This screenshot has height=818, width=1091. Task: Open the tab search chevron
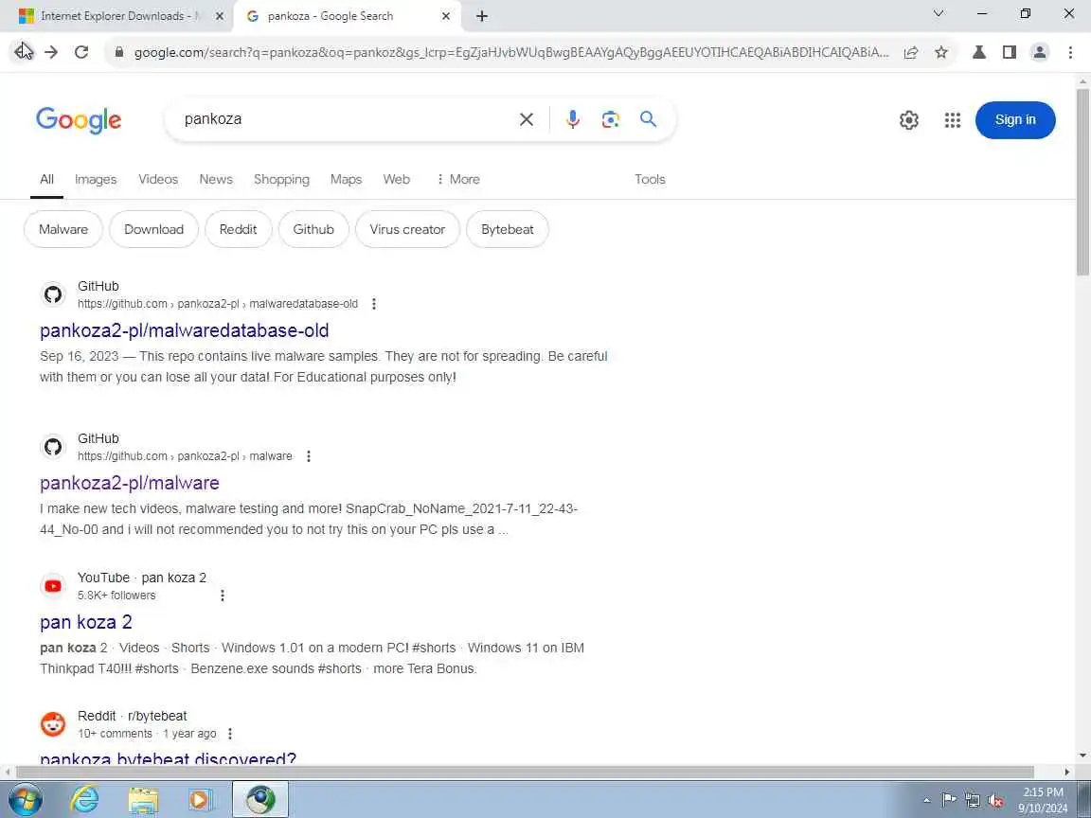[938, 13]
